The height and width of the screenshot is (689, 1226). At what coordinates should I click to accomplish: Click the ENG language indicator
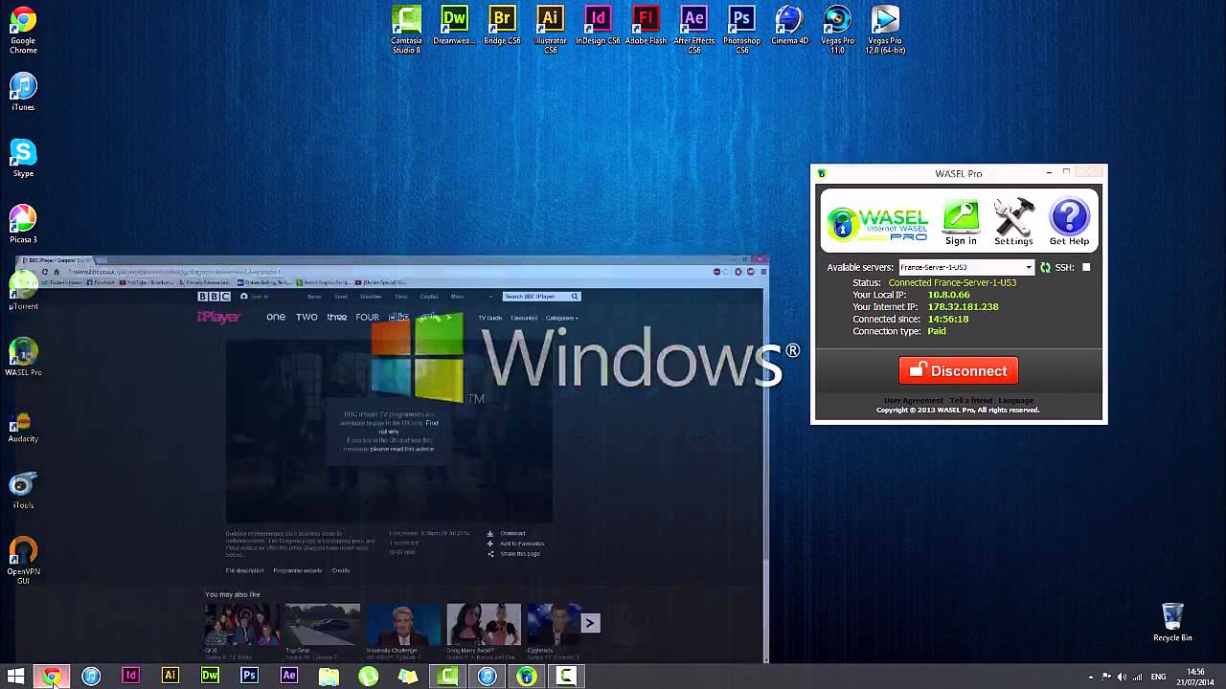[1159, 678]
